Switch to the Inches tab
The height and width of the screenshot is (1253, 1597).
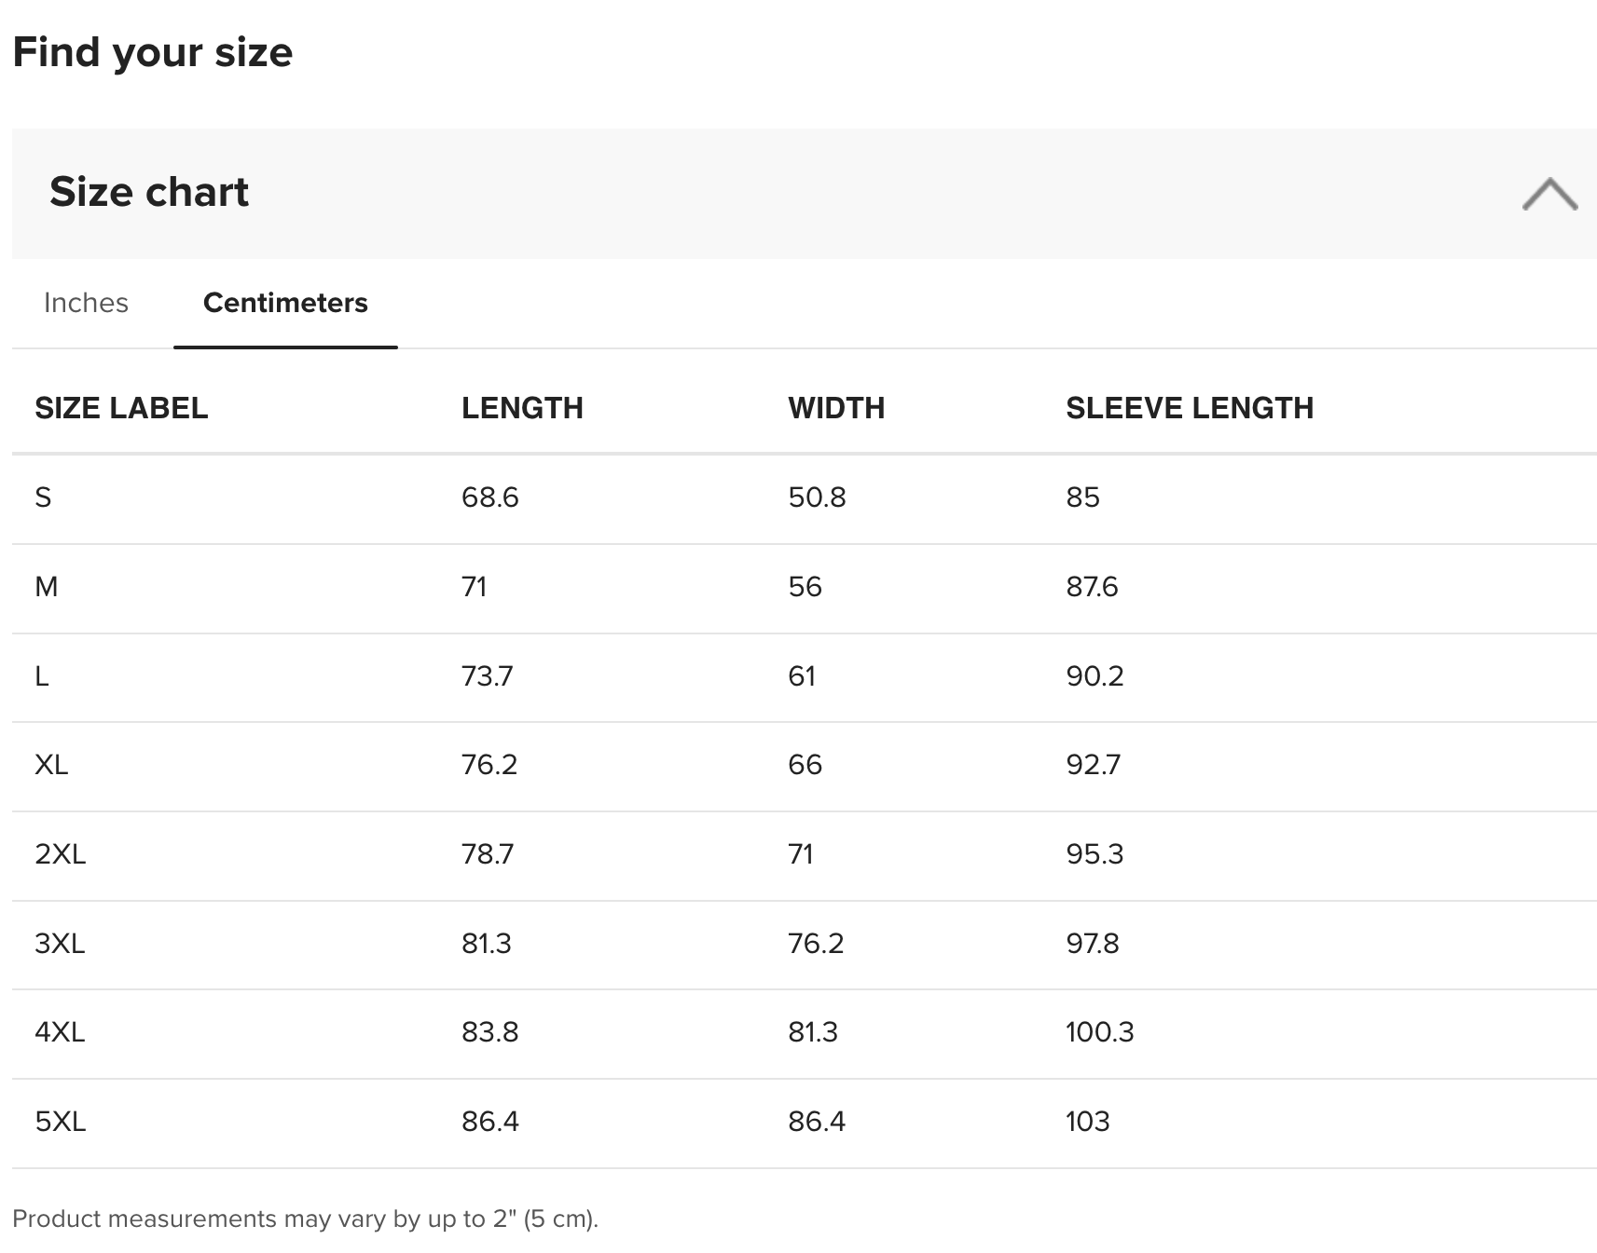86,303
